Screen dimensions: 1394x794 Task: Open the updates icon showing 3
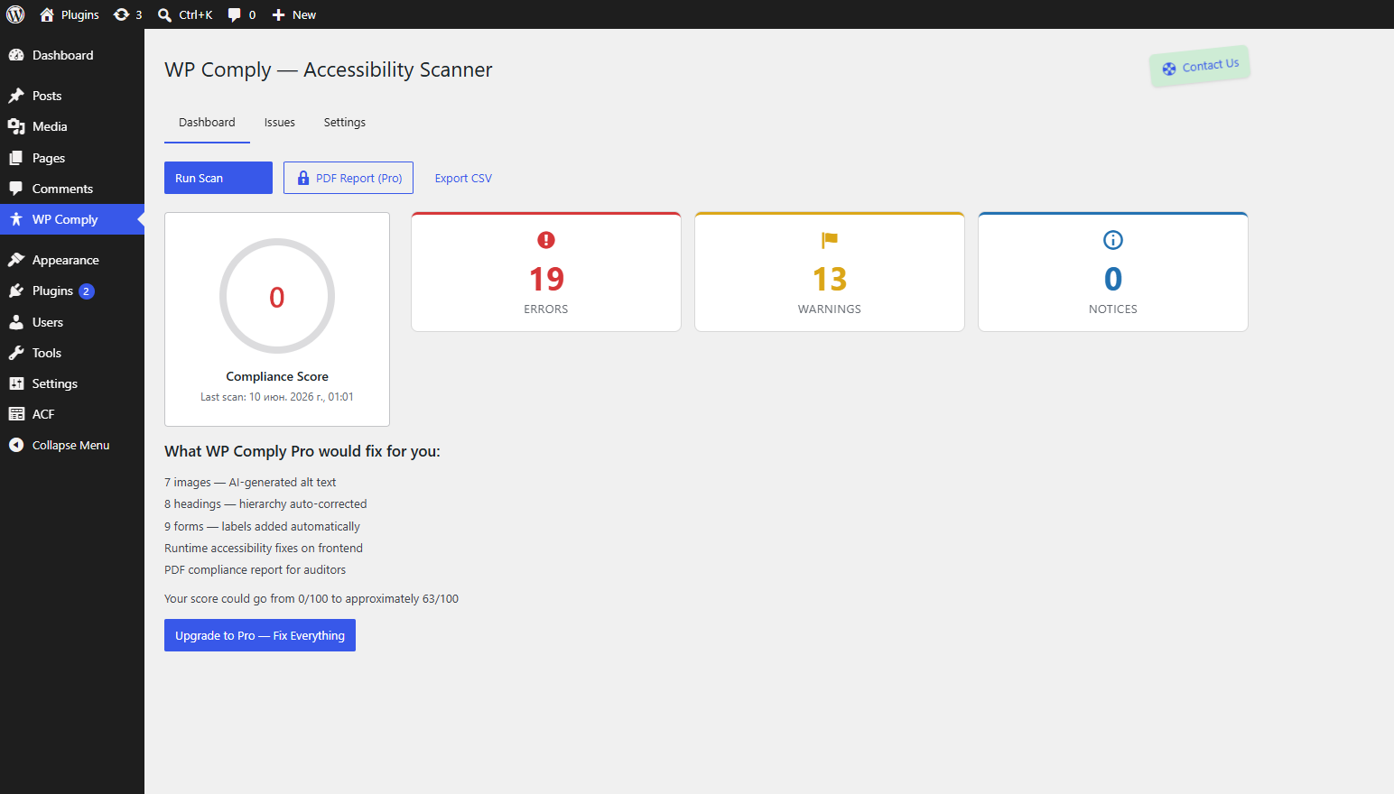(121, 14)
